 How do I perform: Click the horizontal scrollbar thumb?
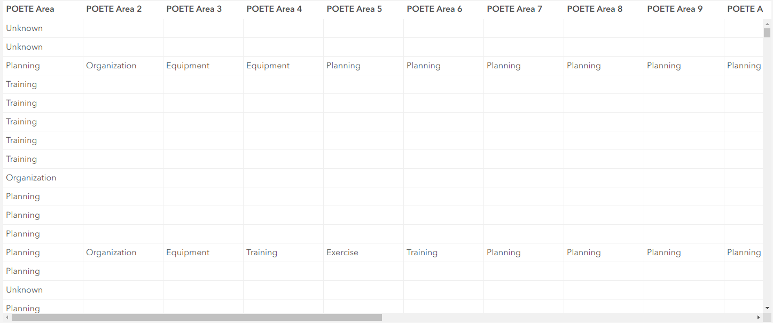click(x=197, y=318)
